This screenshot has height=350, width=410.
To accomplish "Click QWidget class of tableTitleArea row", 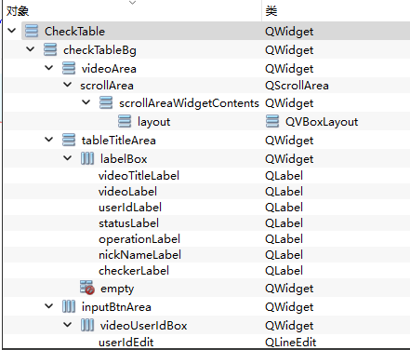I will coord(289,141).
